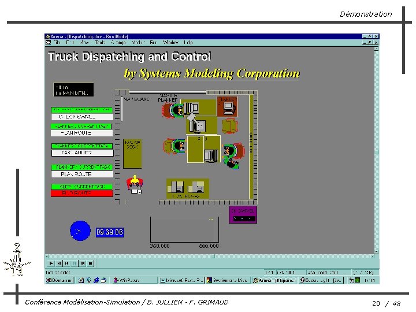Viewport: 416px width, 312px height.
Task: Click the computer on the lower right desk
Action: click(x=211, y=155)
